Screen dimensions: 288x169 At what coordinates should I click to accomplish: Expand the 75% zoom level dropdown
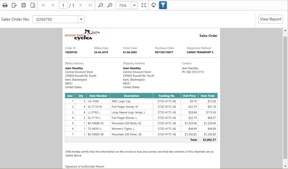(134, 5)
